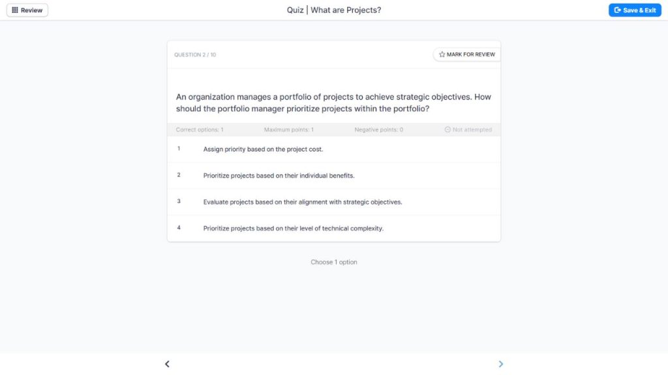Viewport: 668px width, 375px height.
Task: Open the Review panel
Action: click(x=27, y=10)
